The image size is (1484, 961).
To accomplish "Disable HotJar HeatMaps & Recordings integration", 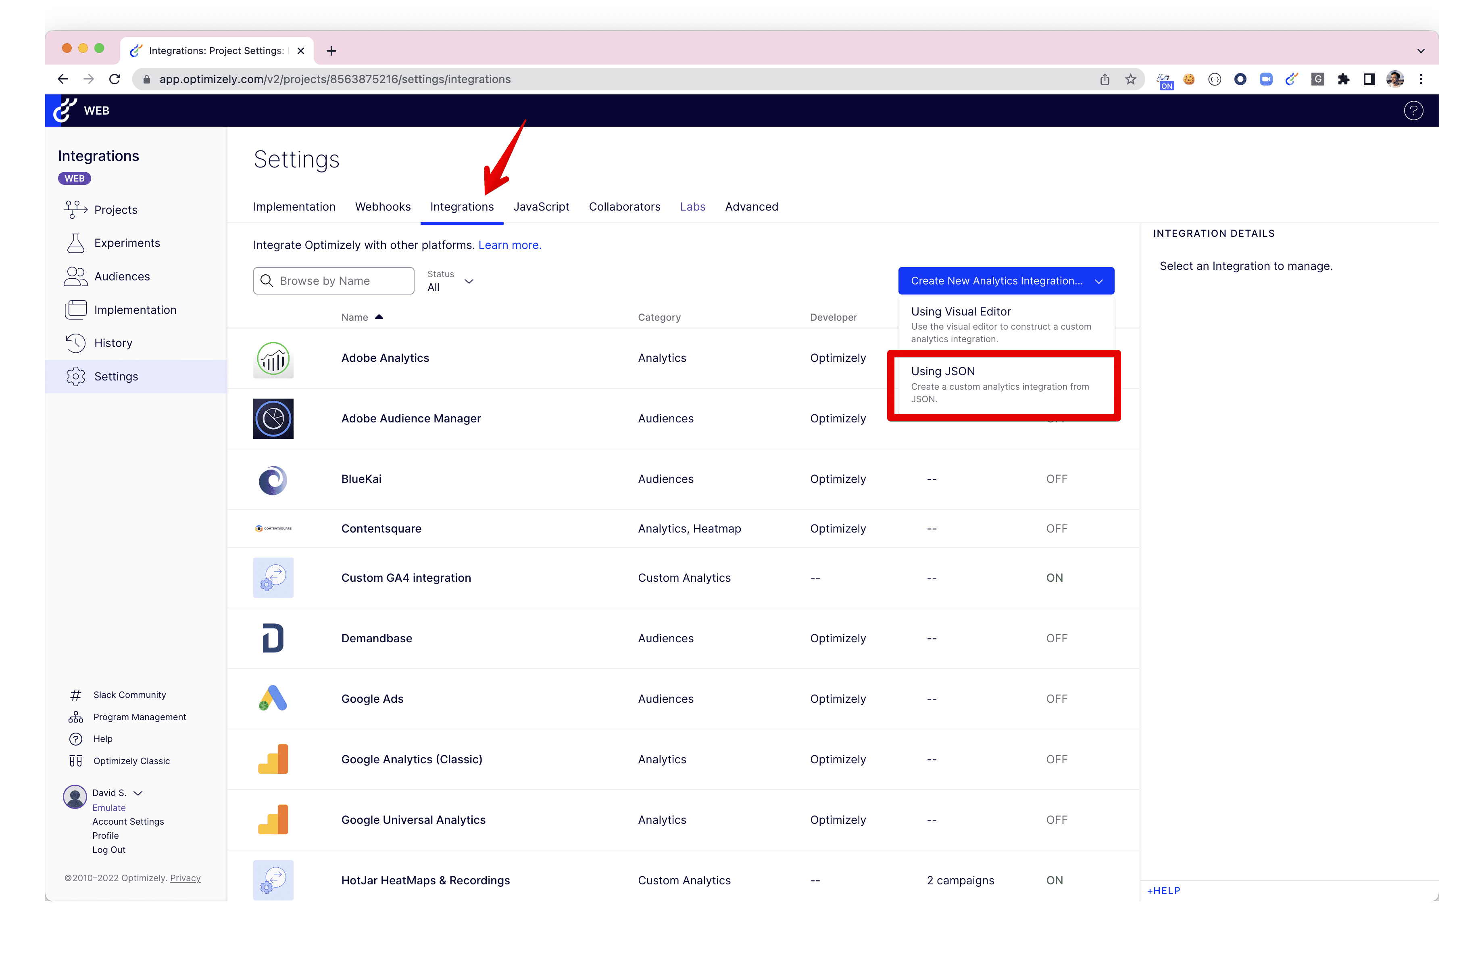I will tap(1055, 880).
